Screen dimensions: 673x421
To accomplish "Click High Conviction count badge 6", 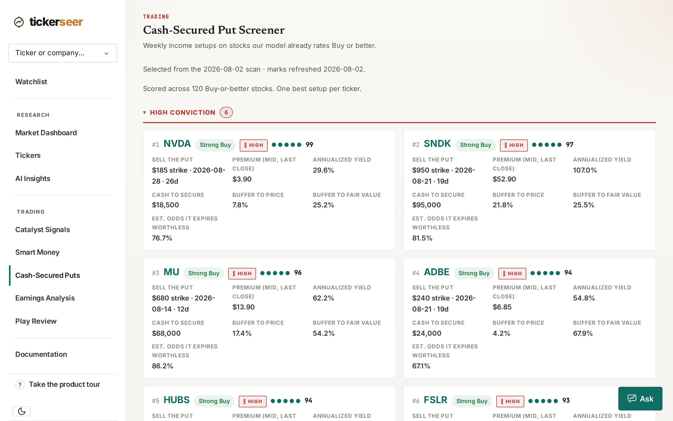I will coord(226,113).
